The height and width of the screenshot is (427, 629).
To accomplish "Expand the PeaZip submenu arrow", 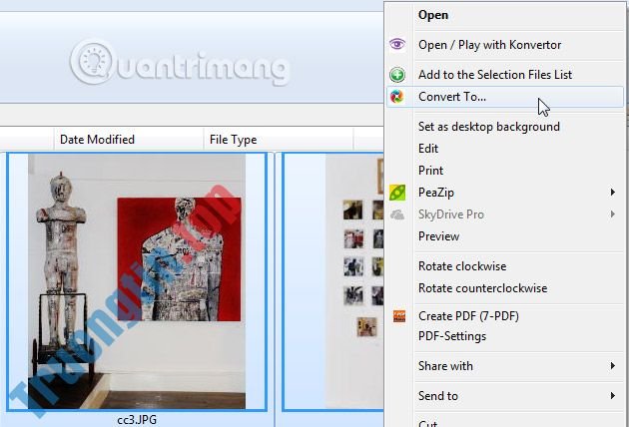I will click(613, 192).
